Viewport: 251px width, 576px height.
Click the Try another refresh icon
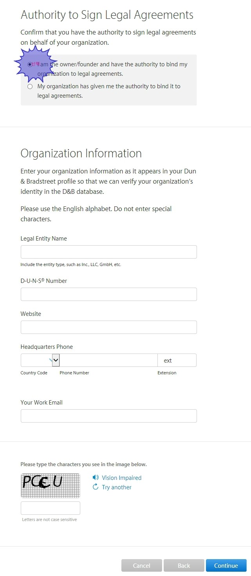tap(96, 487)
